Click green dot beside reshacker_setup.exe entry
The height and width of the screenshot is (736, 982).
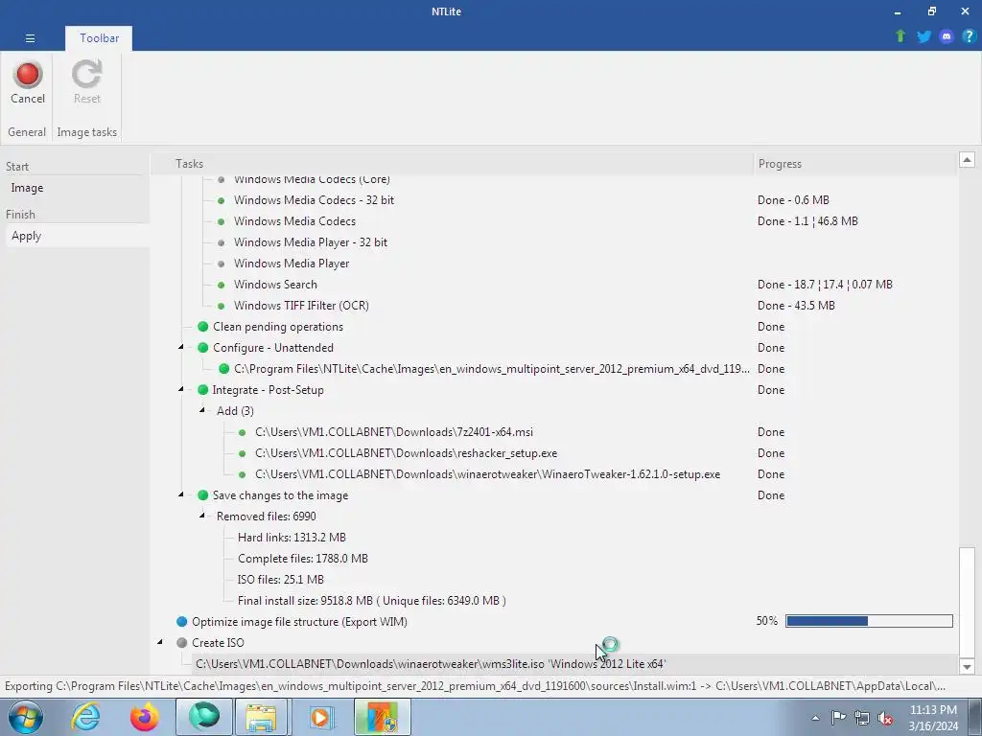pyautogui.click(x=243, y=453)
